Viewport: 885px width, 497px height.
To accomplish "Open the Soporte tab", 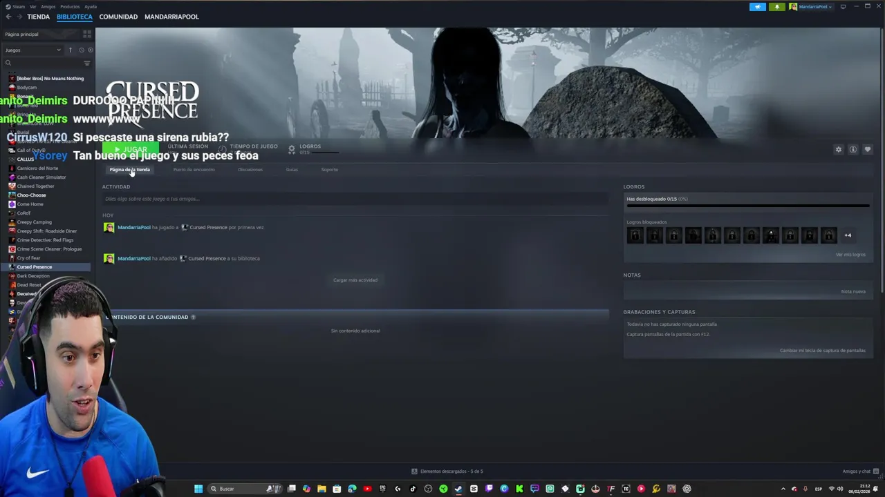I will point(329,170).
